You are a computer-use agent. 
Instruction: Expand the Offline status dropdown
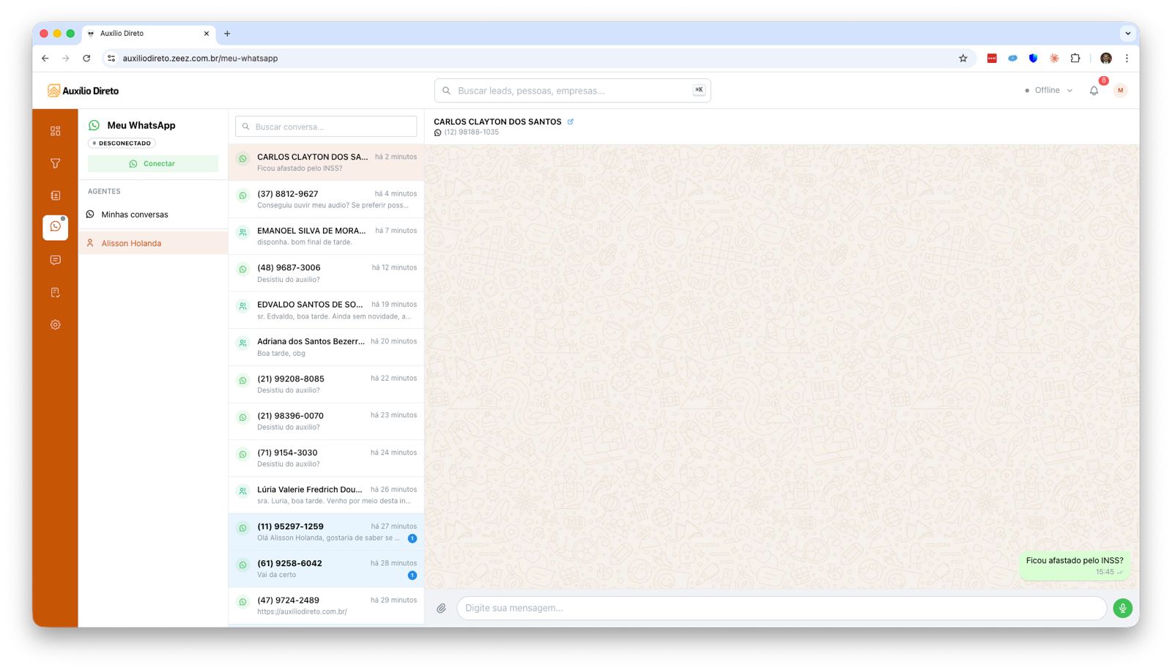click(x=1049, y=91)
